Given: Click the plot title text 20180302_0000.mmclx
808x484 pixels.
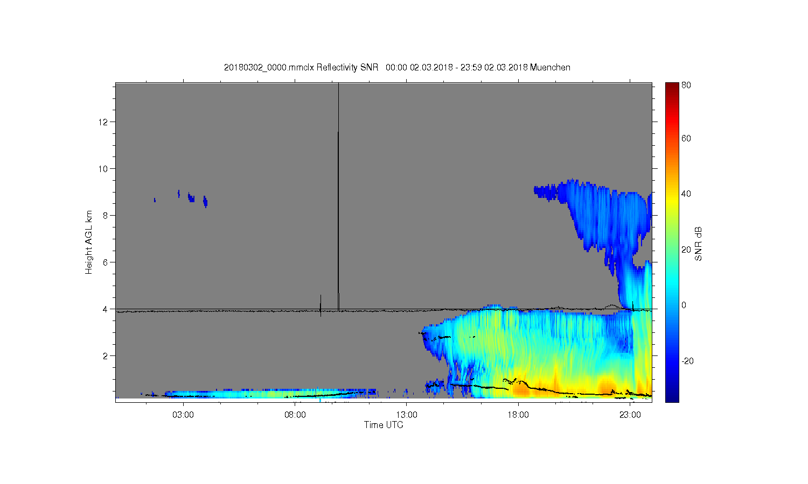Looking at the screenshot, I should click(269, 68).
